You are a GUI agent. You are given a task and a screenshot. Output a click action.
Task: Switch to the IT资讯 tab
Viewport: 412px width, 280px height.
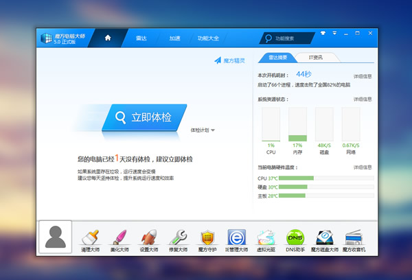coord(316,58)
